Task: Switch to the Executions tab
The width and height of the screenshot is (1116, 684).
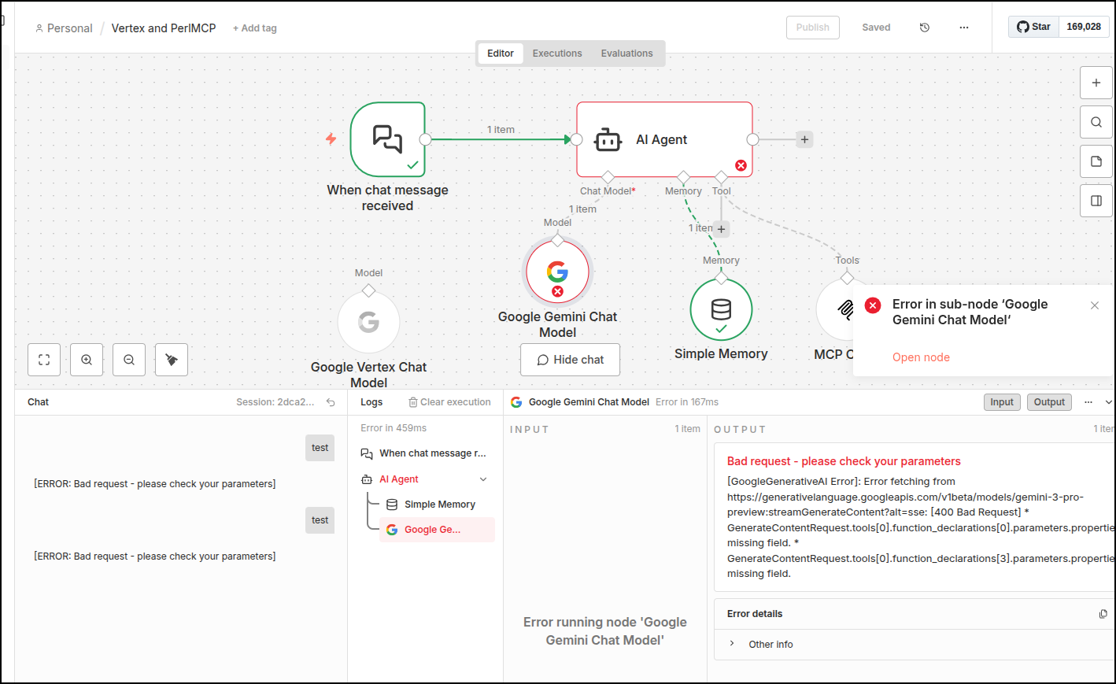Action: point(557,54)
